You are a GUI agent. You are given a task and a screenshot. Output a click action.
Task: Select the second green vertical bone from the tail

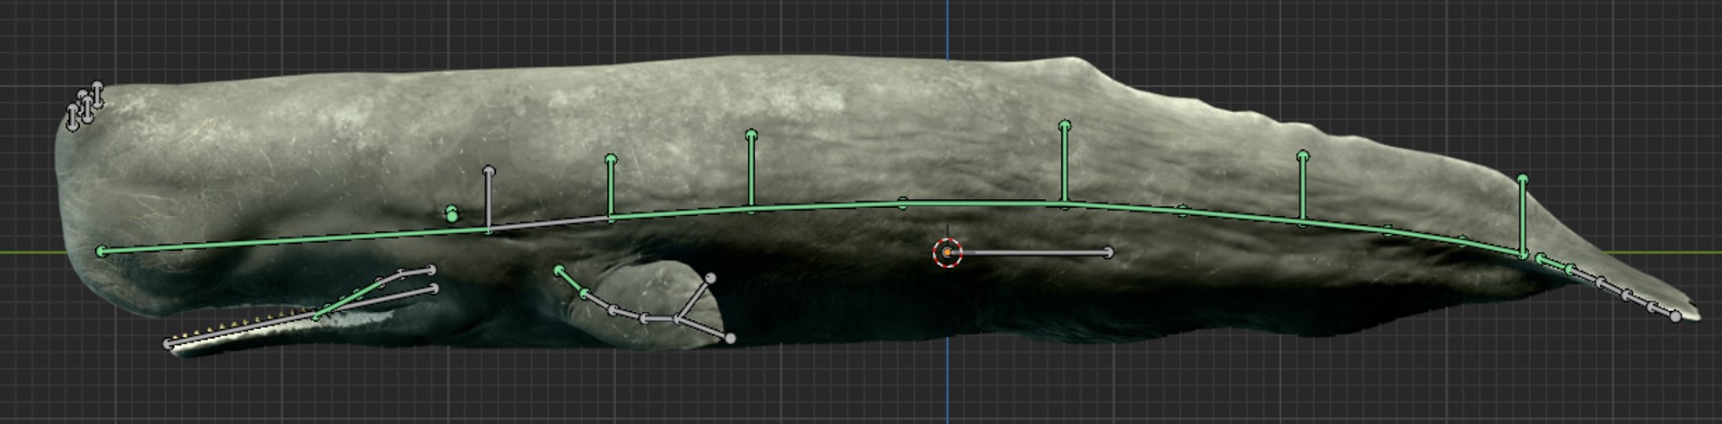(1302, 188)
